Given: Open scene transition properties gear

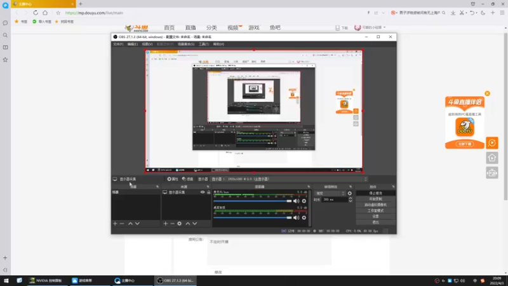Looking at the screenshot, I should 350,193.
